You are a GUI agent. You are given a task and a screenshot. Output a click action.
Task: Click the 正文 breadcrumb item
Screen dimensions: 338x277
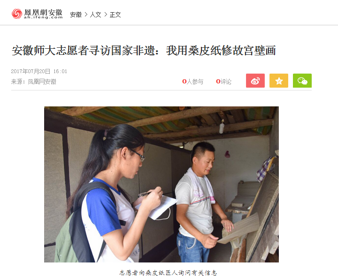coord(115,15)
